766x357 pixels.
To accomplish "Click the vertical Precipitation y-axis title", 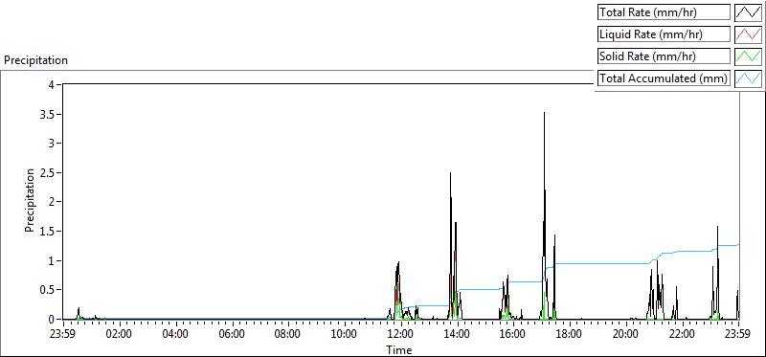I will point(30,200).
